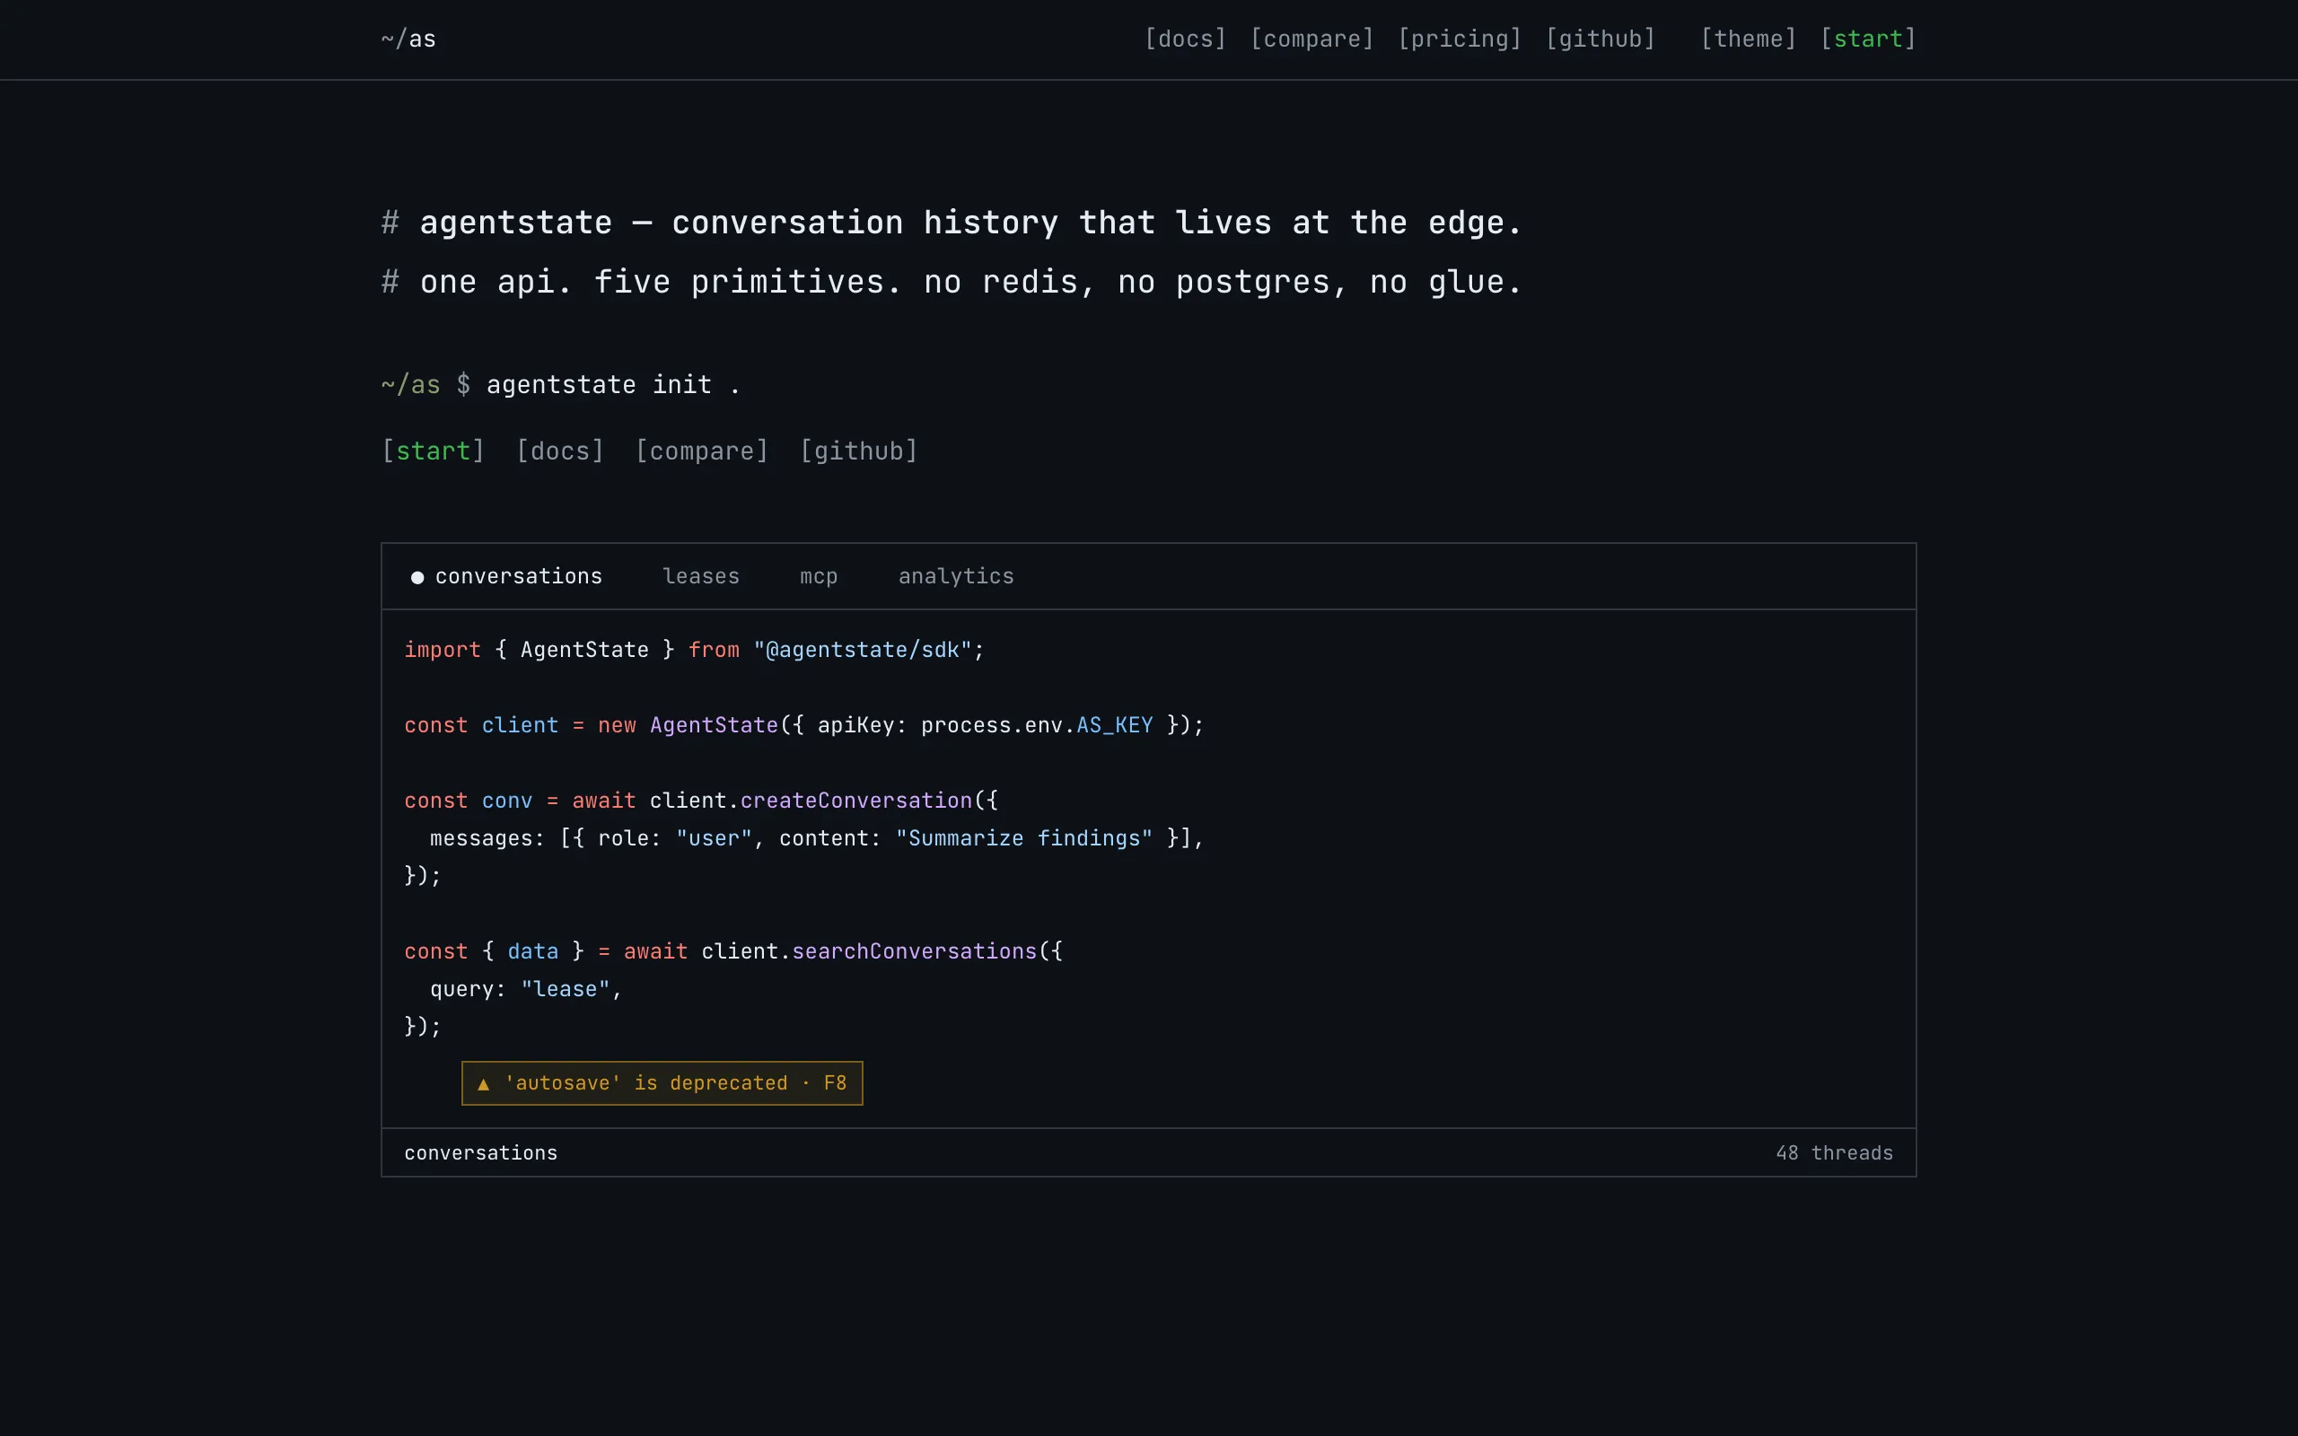The image size is (2298, 1436).
Task: Open [docs] below the init command
Action: click(x=560, y=451)
